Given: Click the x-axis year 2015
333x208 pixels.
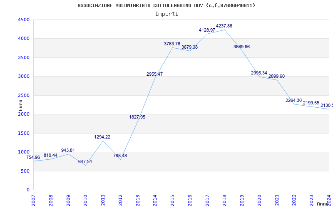Looking at the screenshot, I should pos(172,201).
